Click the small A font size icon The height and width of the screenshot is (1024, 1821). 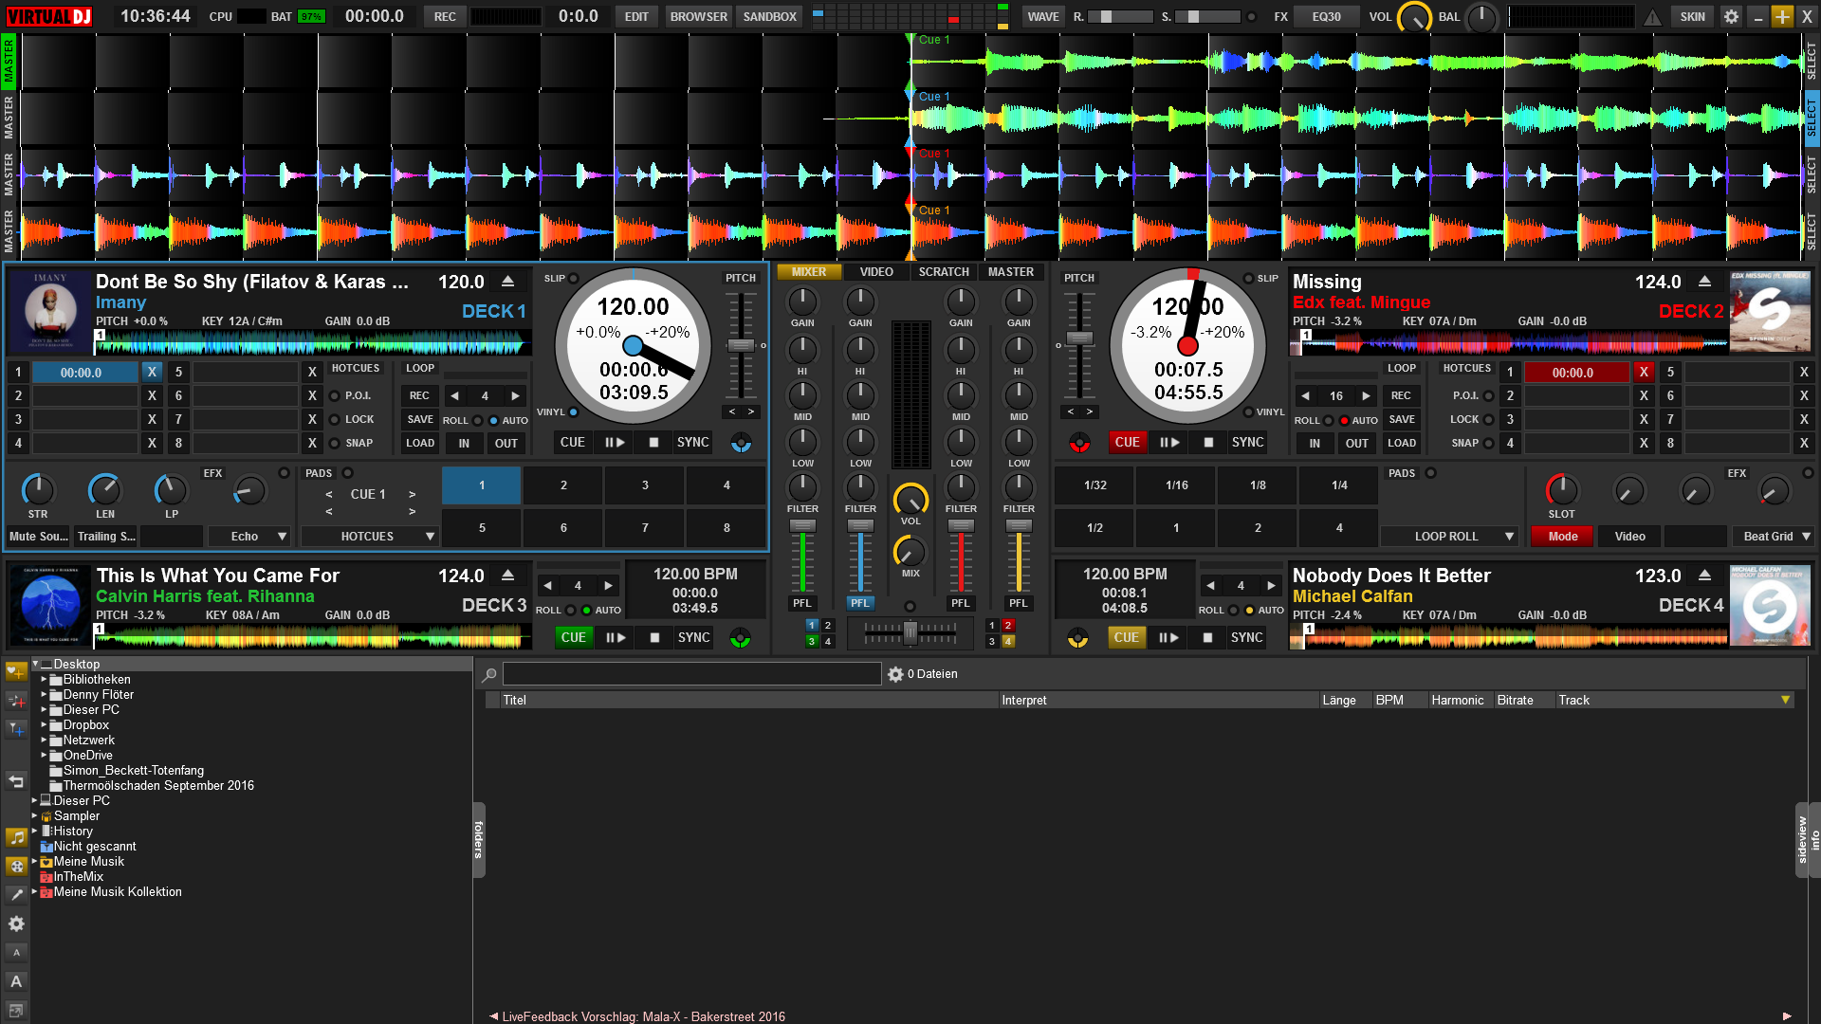point(16,952)
